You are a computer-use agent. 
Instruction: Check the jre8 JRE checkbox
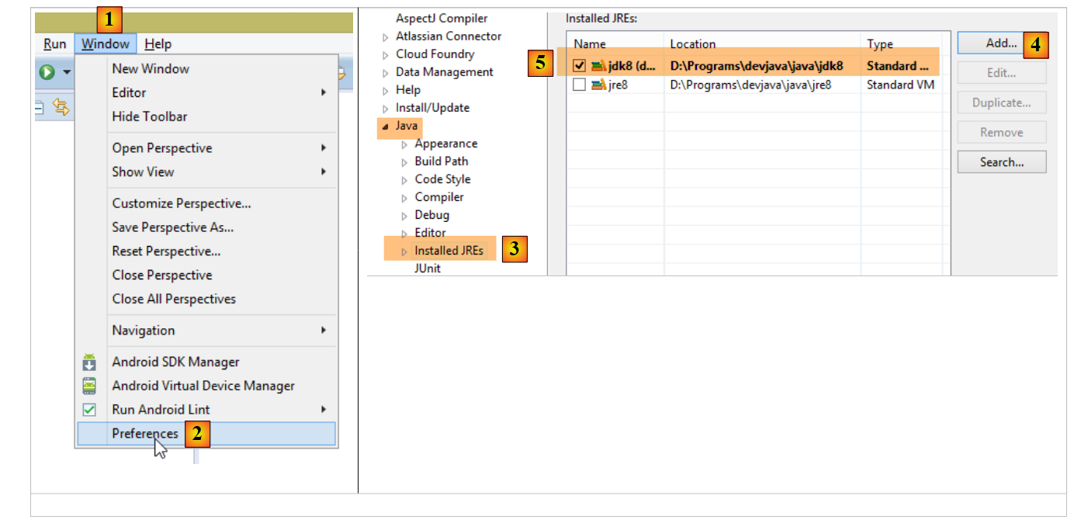pos(579,85)
